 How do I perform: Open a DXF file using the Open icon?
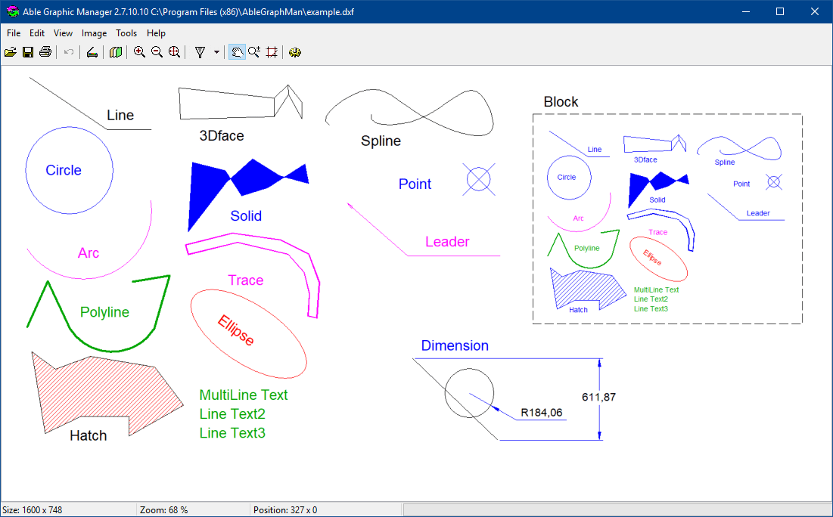pyautogui.click(x=10, y=51)
